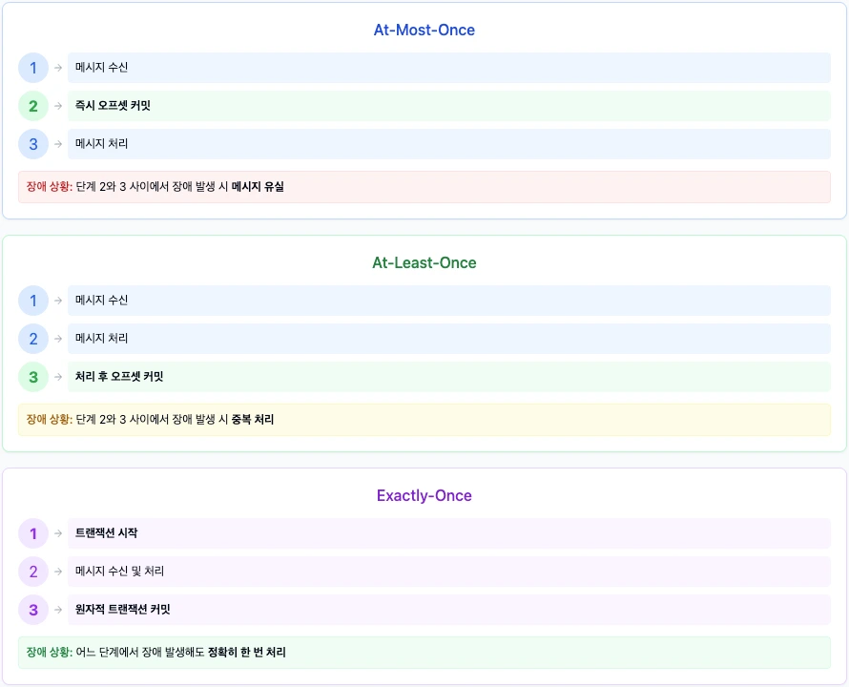Click 메시지 수신 row in At-Least-Once
The image size is (849, 687).
[x=449, y=301]
